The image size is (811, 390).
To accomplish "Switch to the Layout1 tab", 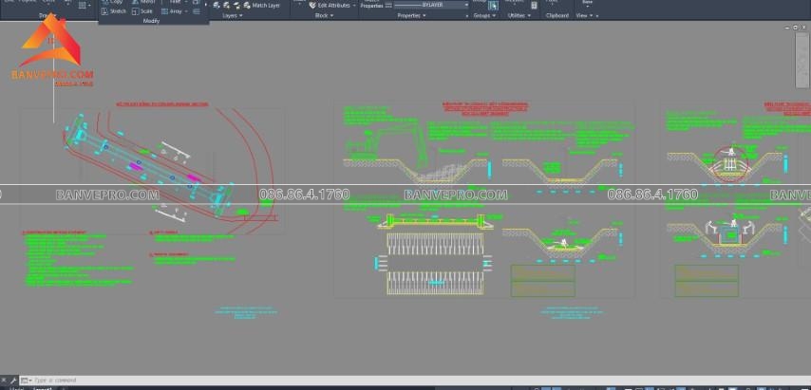I will (43, 388).
